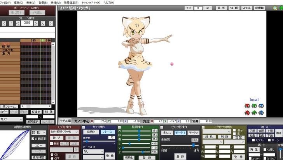
Task: Toggle the 表示 checkbox in モデル操作
Action: pyautogui.click(x=52, y=144)
